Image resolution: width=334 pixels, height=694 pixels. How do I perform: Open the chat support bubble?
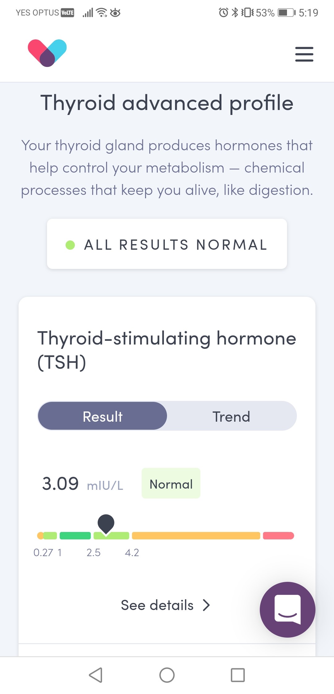point(287,609)
